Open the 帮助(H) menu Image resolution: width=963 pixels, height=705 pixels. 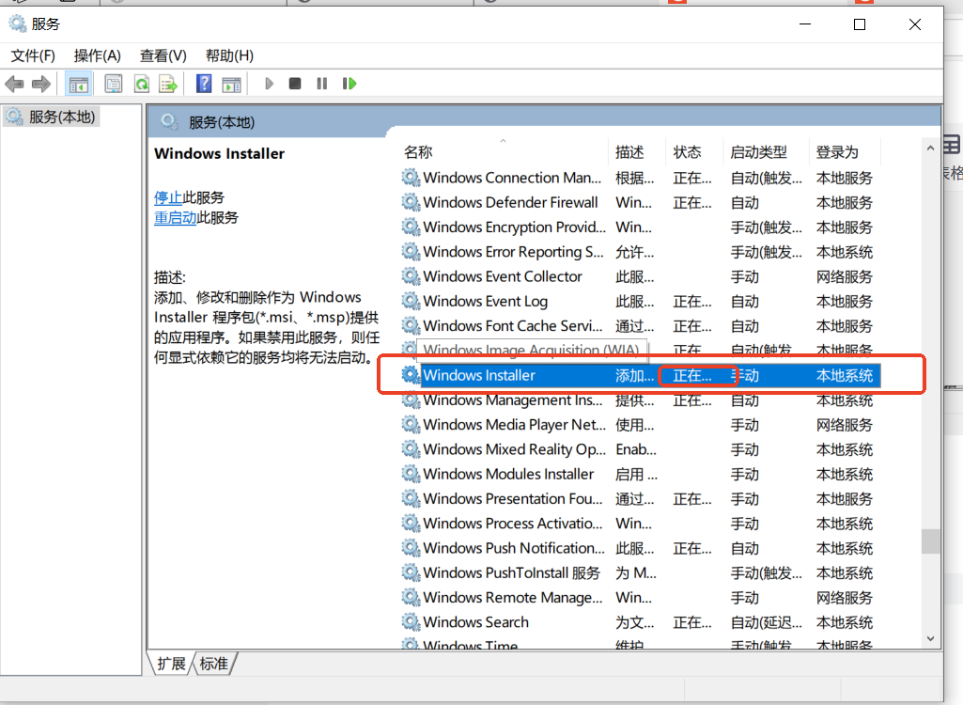click(x=229, y=56)
